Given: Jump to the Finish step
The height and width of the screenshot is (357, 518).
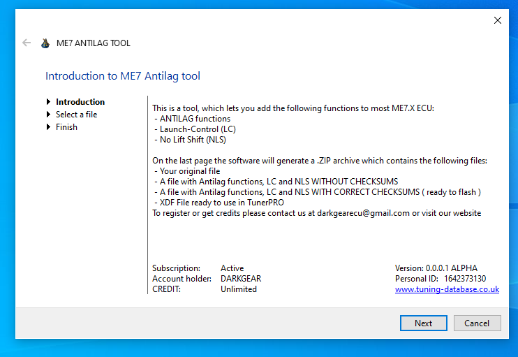Looking at the screenshot, I should point(66,127).
